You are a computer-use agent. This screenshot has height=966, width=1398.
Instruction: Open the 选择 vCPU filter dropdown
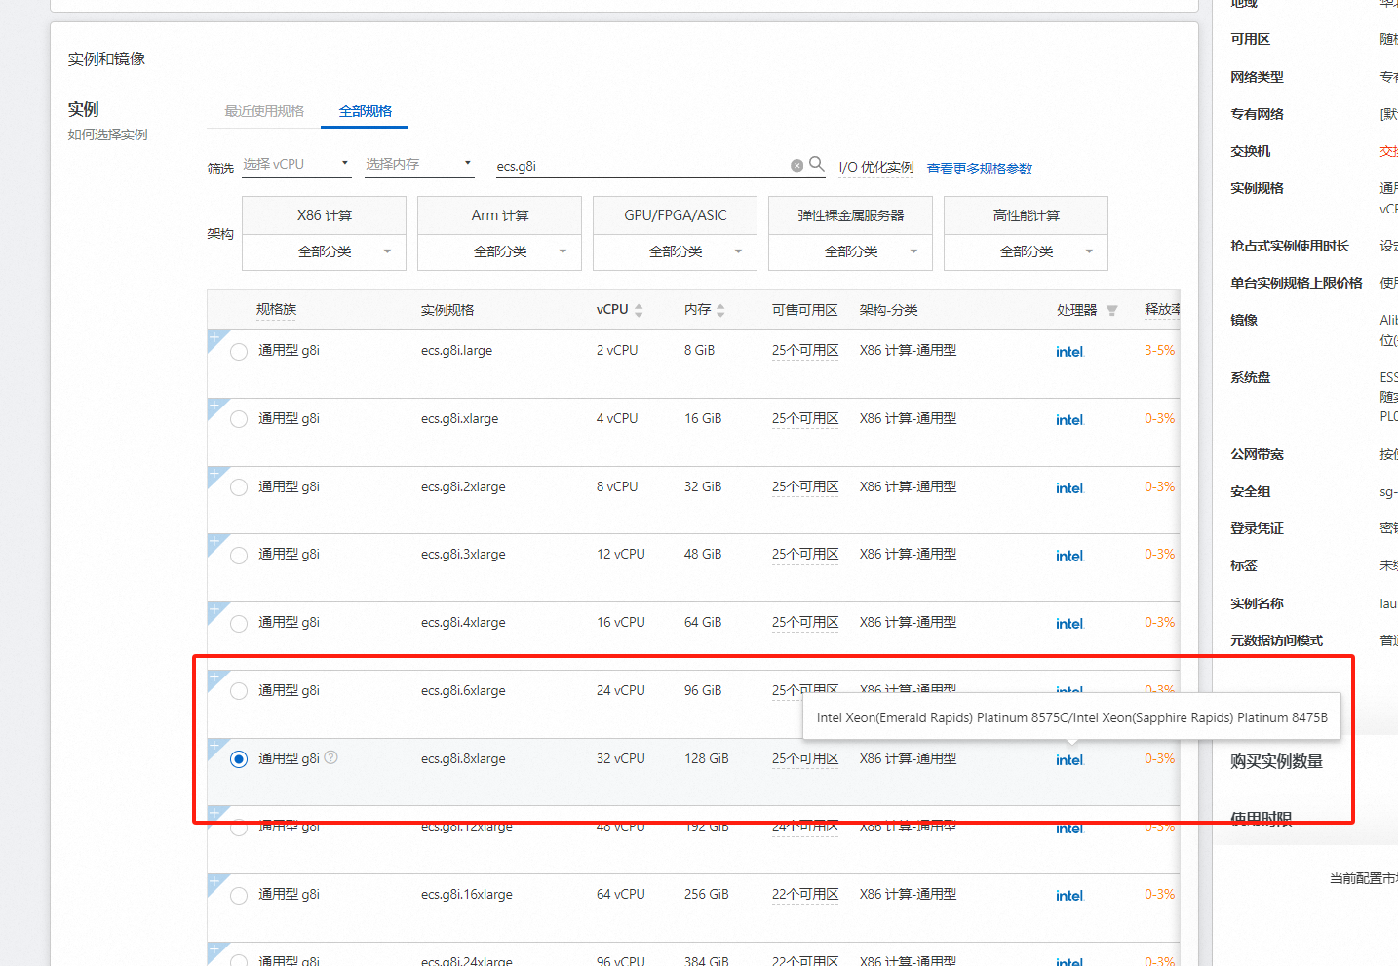(296, 164)
